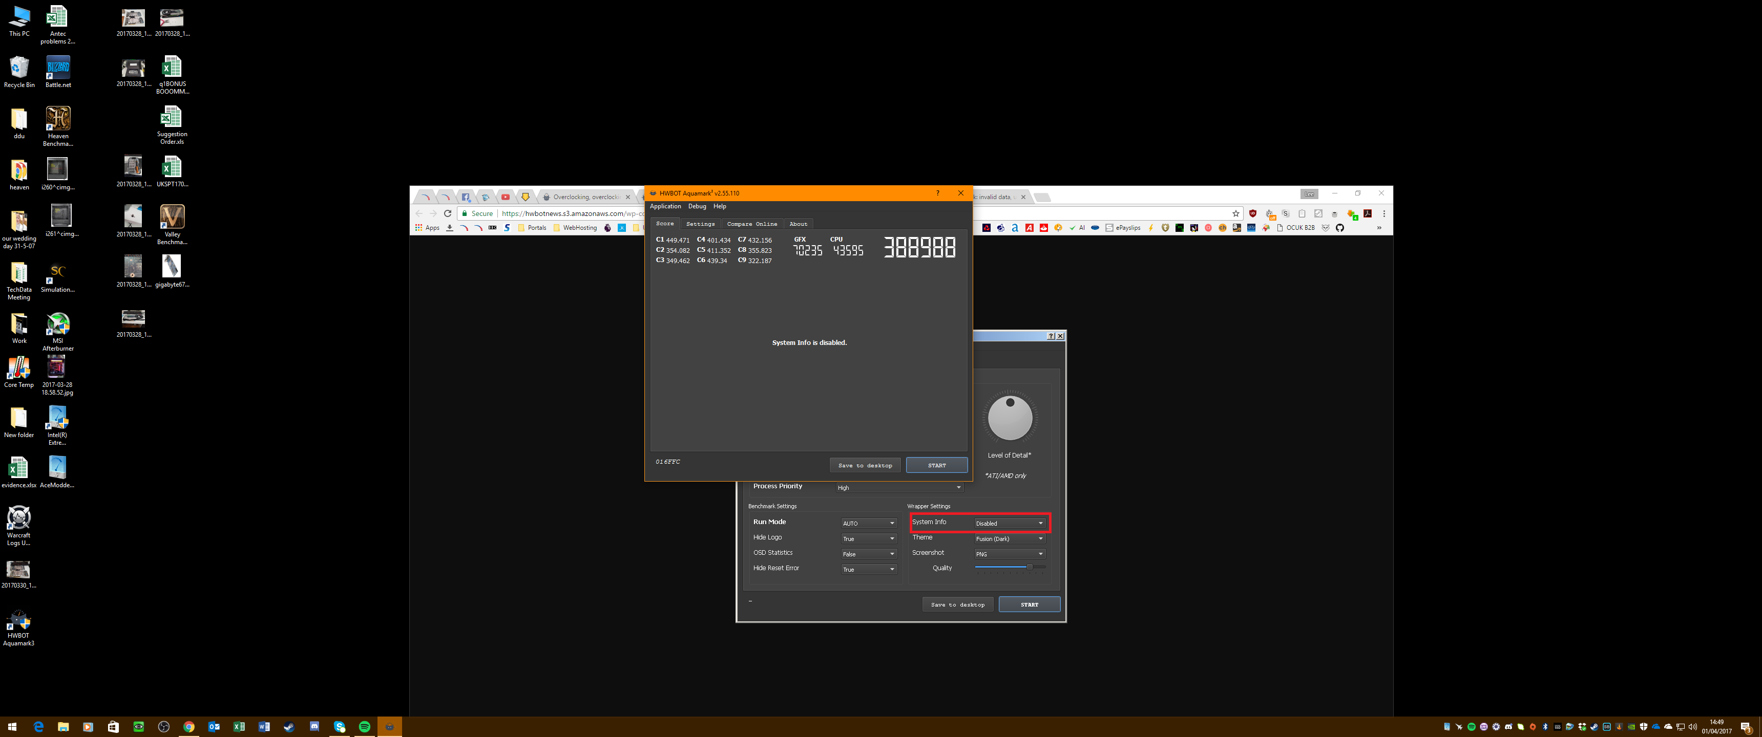The image size is (1762, 737).
Task: Click Aquamark help question mark
Action: click(x=938, y=193)
